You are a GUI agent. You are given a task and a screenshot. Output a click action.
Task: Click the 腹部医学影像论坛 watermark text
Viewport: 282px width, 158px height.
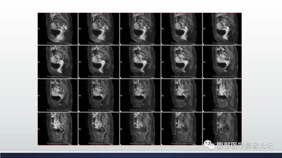(x=244, y=146)
